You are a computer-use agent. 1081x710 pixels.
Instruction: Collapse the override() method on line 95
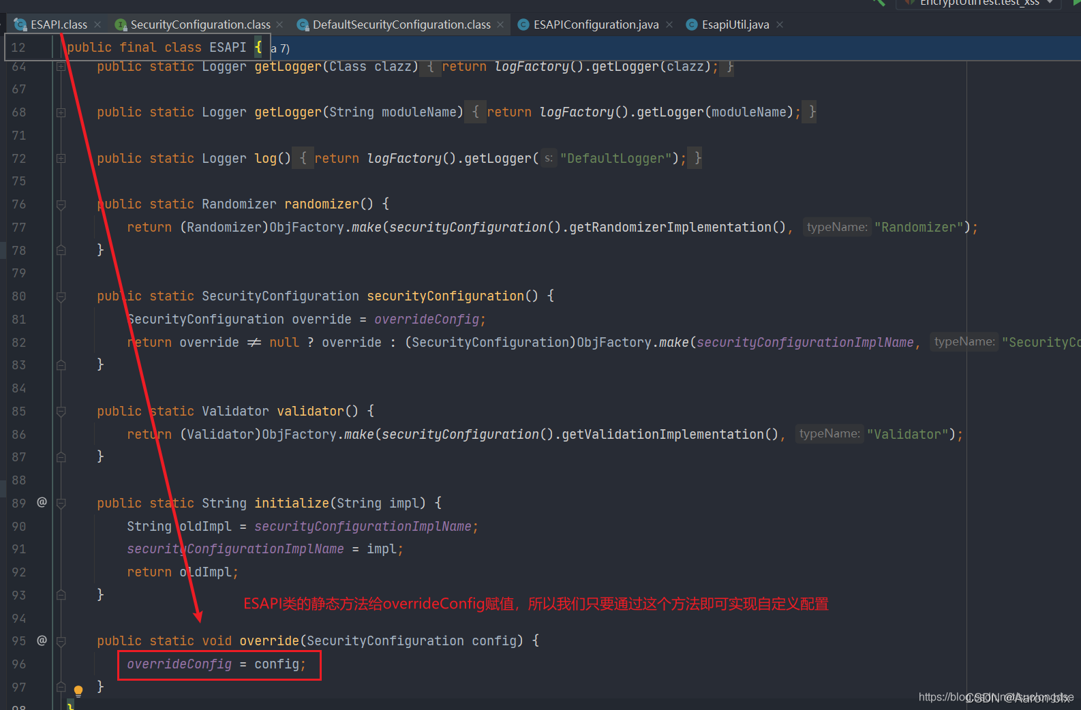click(61, 641)
